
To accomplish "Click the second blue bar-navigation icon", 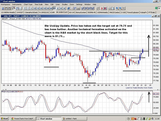I will [86, 8].
